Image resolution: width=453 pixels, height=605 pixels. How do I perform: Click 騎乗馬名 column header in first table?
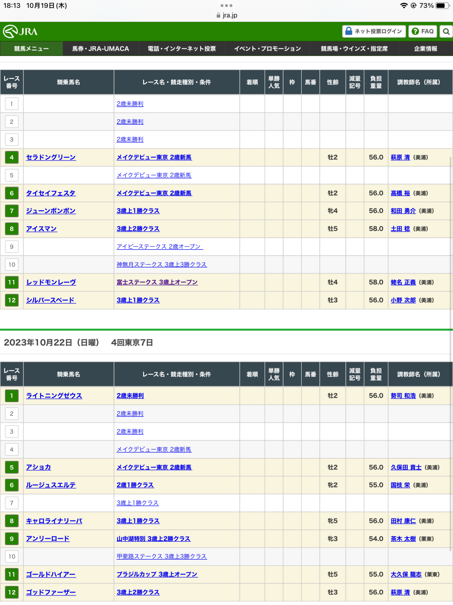click(x=69, y=82)
